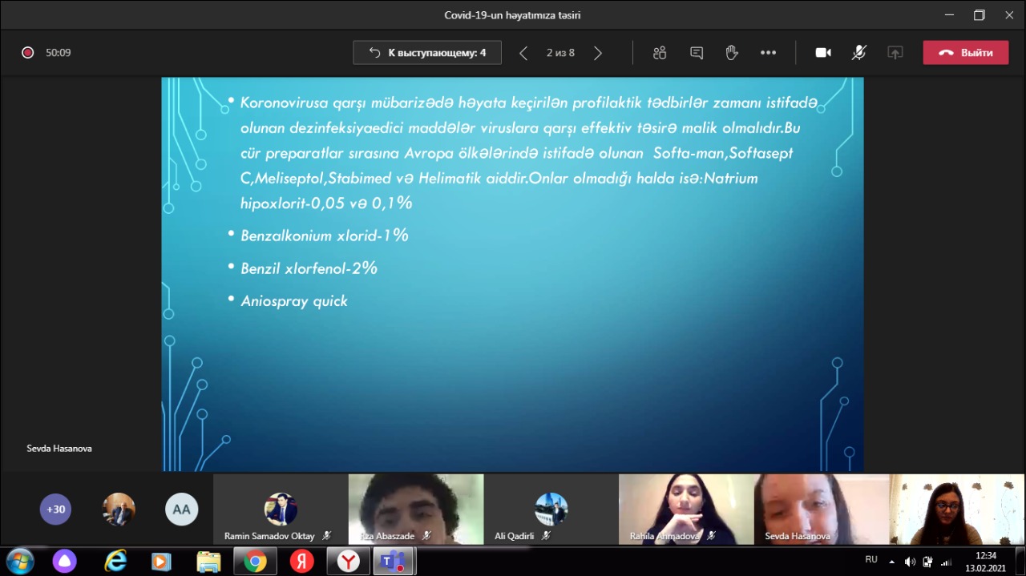Switch RU input language in tray
Screen dimensions: 1026x576
(871, 560)
